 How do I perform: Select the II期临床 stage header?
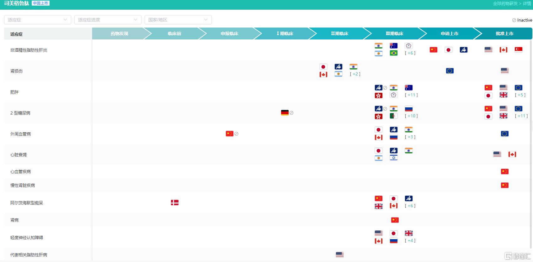pos(339,33)
